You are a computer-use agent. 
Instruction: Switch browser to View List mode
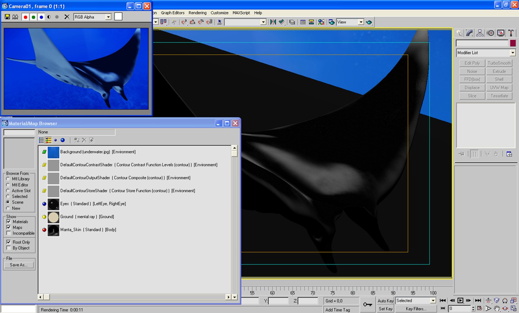pyautogui.click(x=41, y=140)
